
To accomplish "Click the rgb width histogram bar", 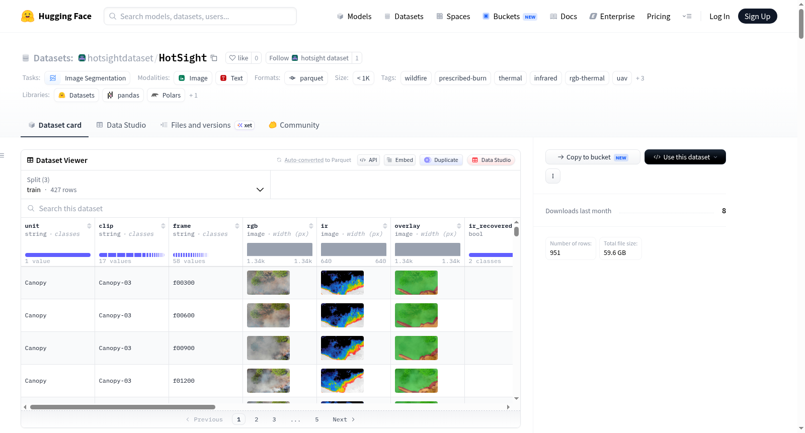I will point(280,249).
